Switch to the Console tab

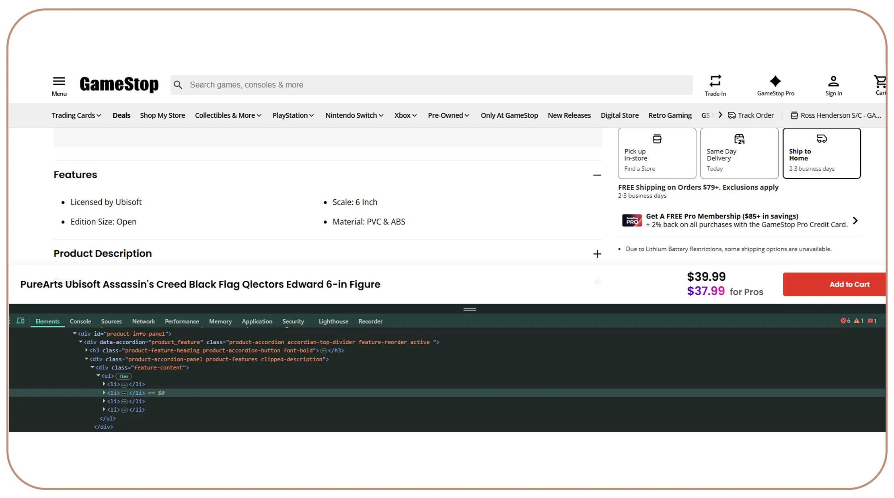pos(80,321)
